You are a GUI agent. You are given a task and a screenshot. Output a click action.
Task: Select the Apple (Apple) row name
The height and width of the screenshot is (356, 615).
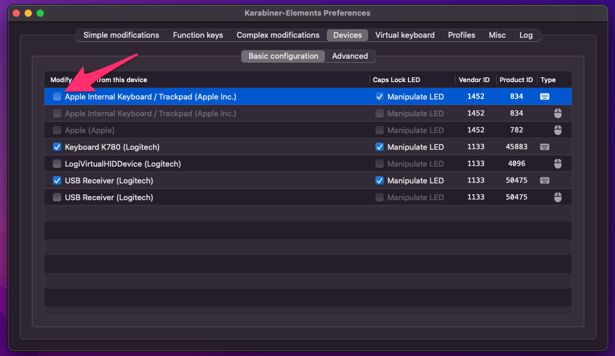pyautogui.click(x=89, y=130)
